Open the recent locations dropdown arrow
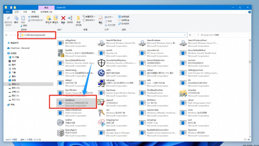This screenshot has width=259, height=146. 15,35
